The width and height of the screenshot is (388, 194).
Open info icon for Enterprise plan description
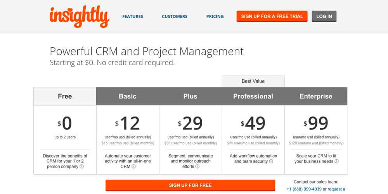pos(336,161)
